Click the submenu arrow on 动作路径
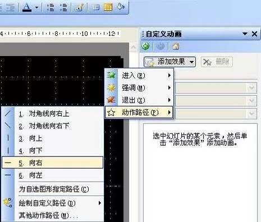The height and width of the screenshot is (222, 261). (x=170, y=112)
